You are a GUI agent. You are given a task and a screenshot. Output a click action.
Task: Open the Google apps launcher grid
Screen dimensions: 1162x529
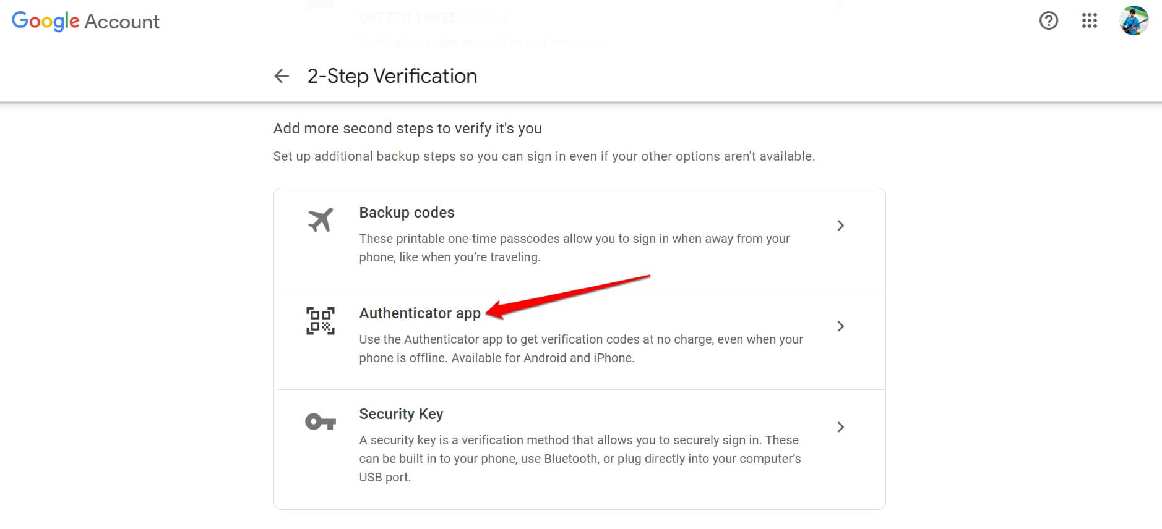1089,20
